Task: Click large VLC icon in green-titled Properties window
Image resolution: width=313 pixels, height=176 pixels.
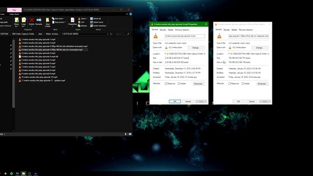Action: point(156,36)
